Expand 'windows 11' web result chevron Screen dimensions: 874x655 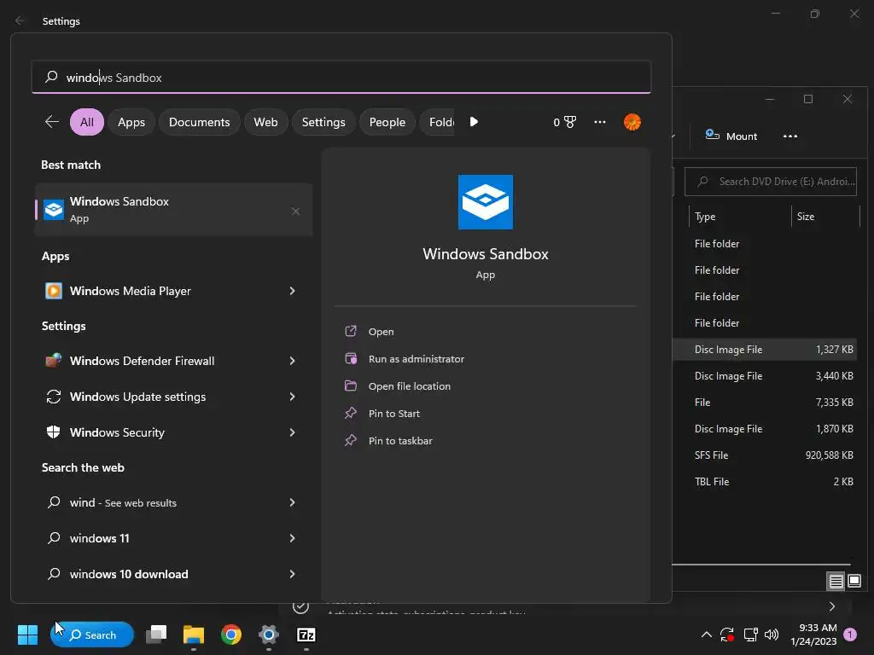pos(292,538)
